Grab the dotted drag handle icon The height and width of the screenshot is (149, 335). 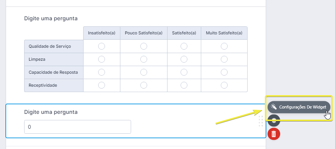261,121
